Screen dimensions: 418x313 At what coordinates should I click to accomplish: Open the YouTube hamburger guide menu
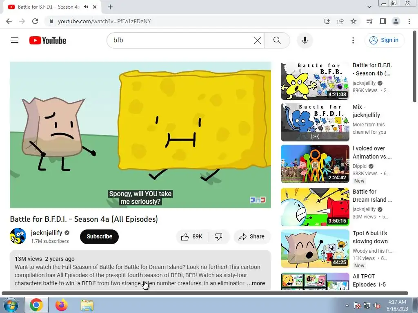[x=15, y=40]
